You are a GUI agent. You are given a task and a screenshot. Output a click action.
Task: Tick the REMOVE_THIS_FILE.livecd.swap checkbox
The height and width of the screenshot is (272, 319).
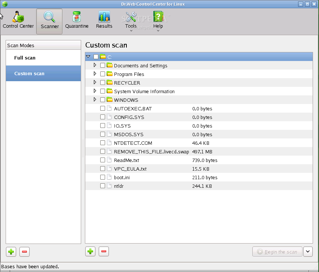click(102, 151)
